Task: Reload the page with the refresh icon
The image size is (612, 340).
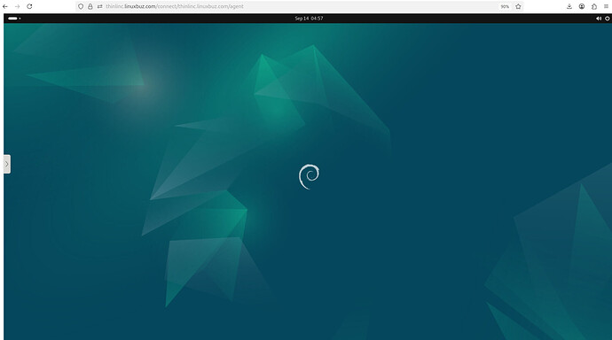Action: pyautogui.click(x=29, y=6)
